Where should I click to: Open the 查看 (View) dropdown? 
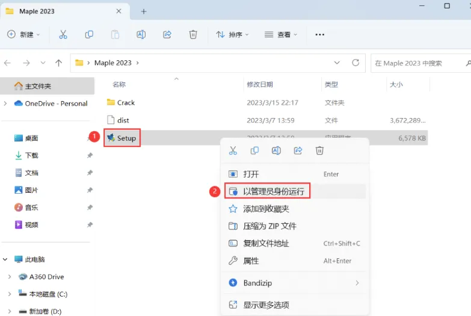point(280,34)
